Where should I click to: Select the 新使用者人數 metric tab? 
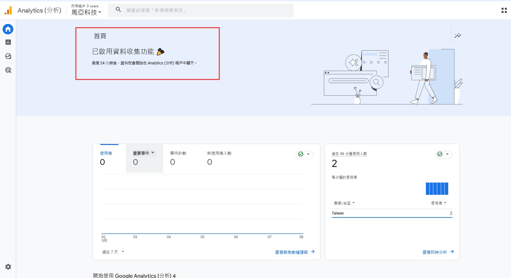coord(219,158)
